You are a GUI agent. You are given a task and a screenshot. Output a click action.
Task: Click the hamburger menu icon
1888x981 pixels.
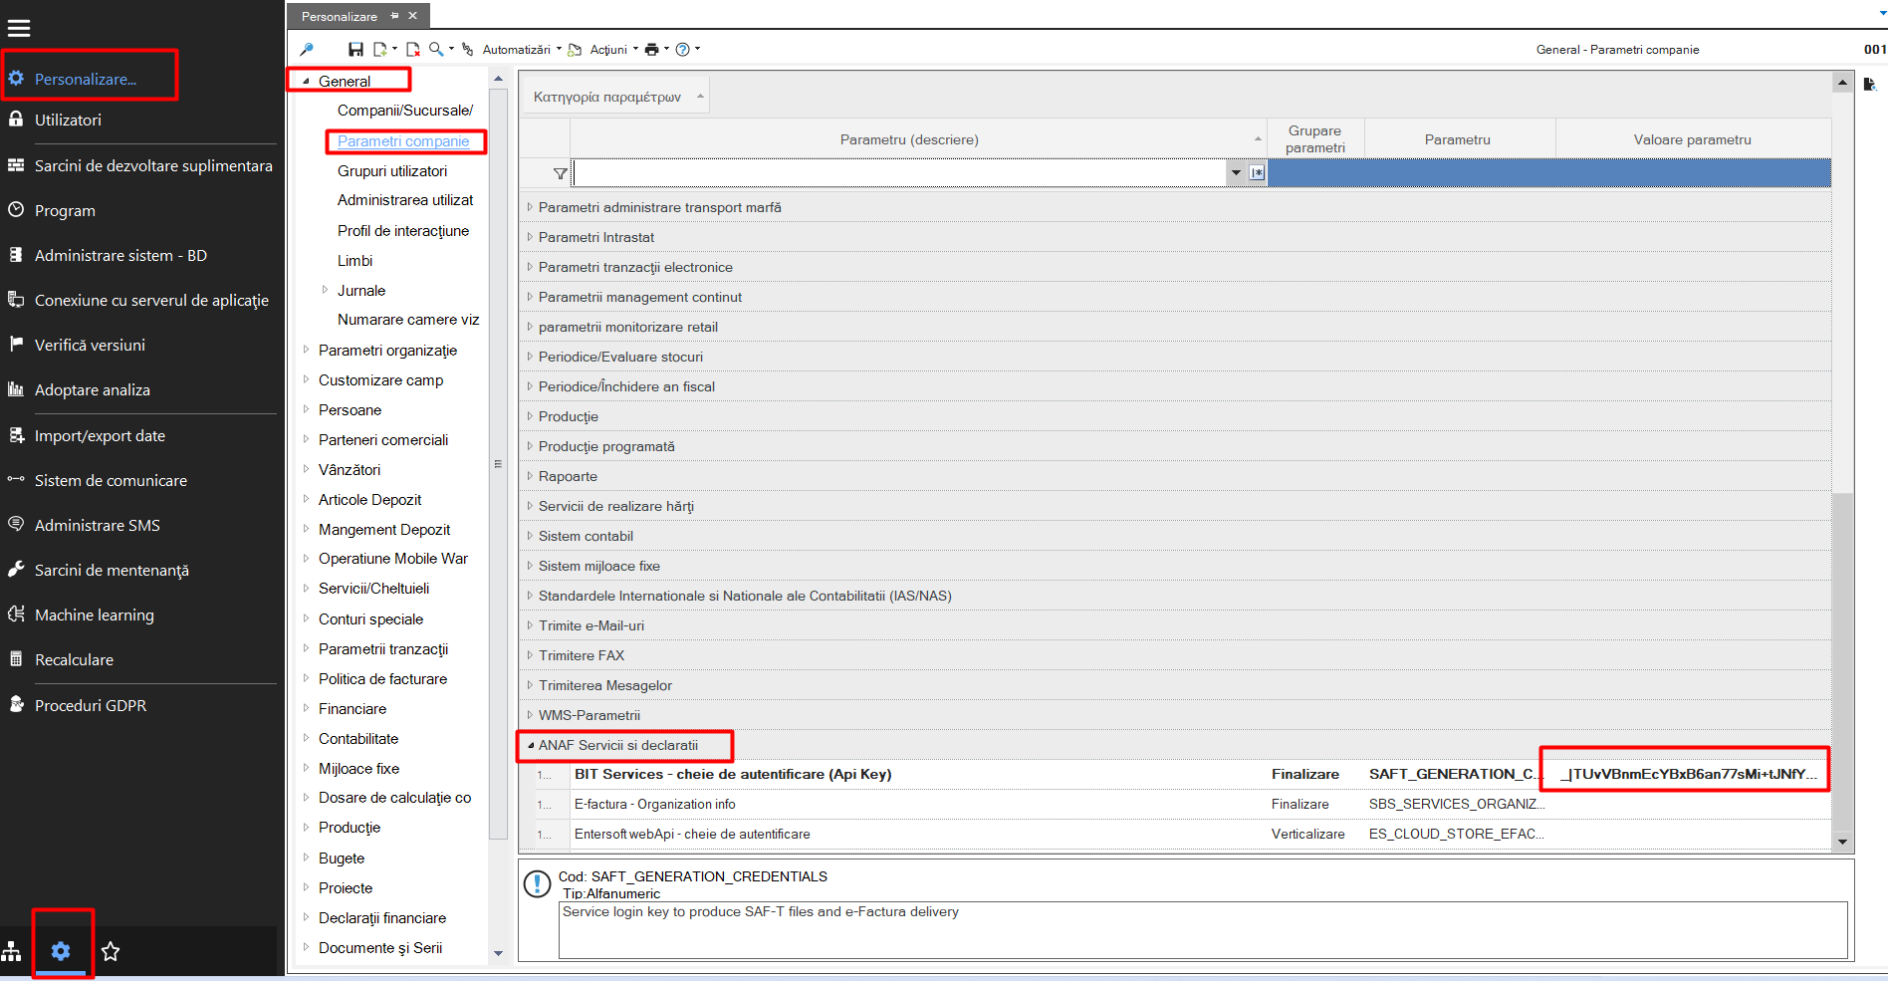[19, 28]
